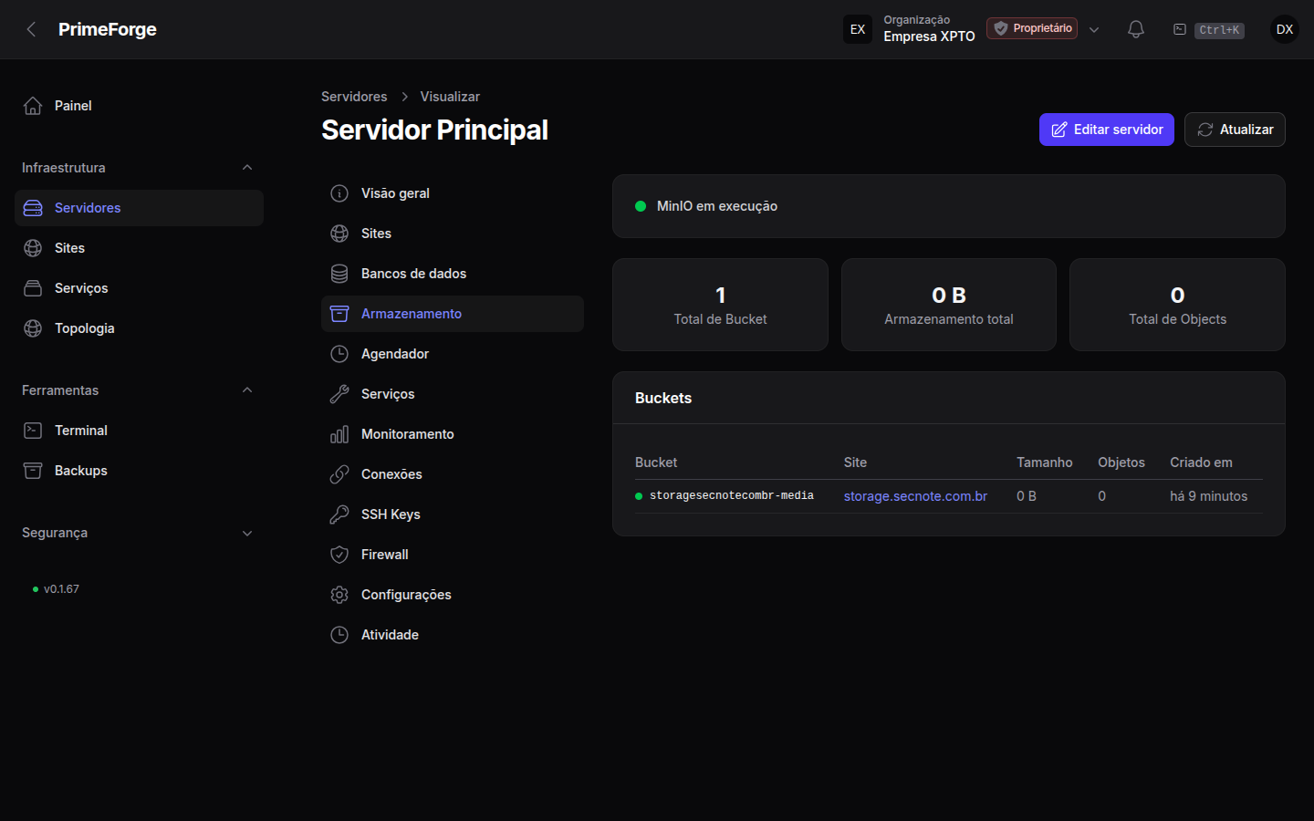Switch to the Bancos de dados tab
Screen dimensions: 1314x821
pyautogui.click(x=453, y=274)
